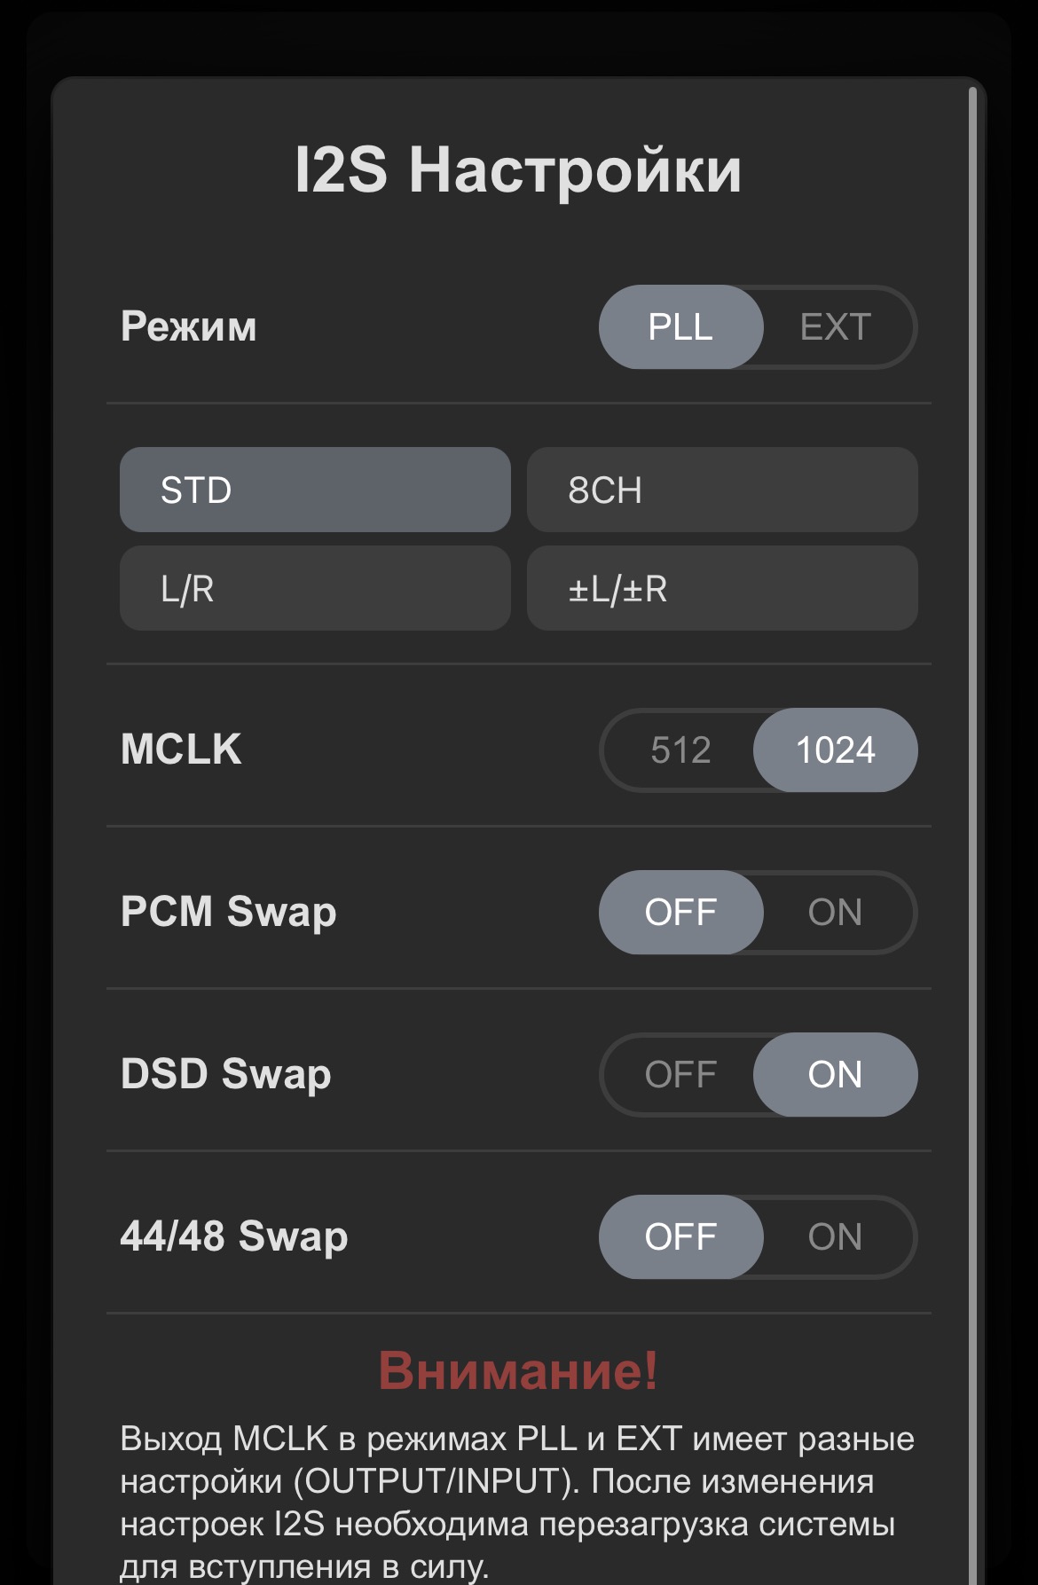Viewport: 1038px width, 1585px height.
Task: Select the ±L/±R output option
Action: 722,588
